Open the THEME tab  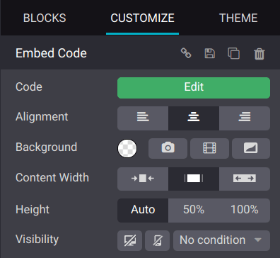[x=238, y=18]
